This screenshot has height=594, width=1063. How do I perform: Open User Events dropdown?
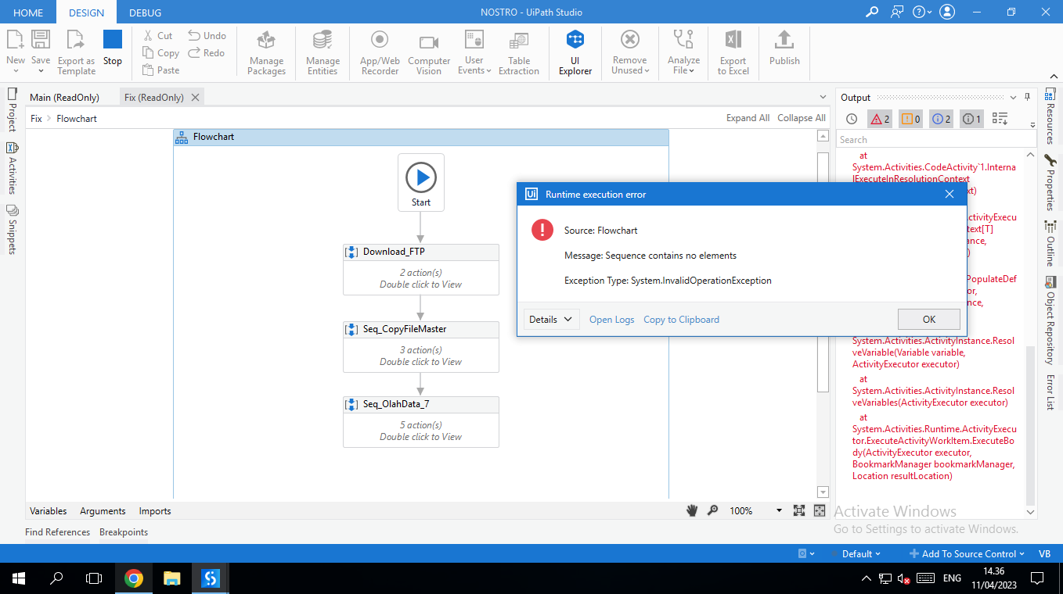click(x=474, y=52)
